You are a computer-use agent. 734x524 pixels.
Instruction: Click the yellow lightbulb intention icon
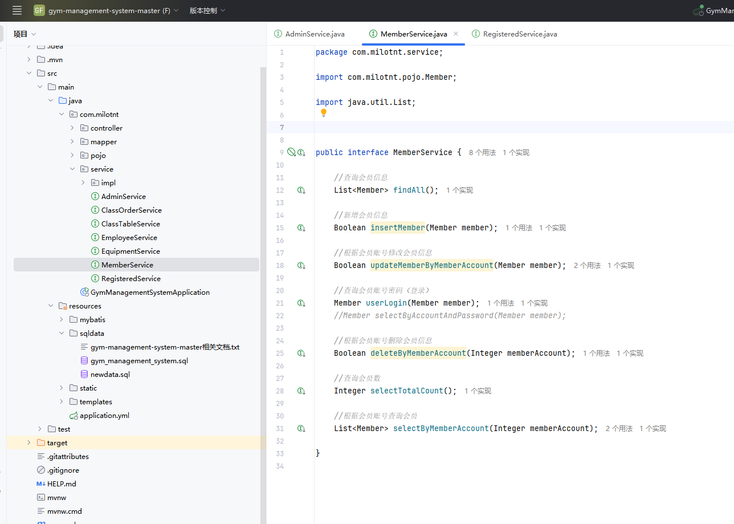pyautogui.click(x=324, y=113)
